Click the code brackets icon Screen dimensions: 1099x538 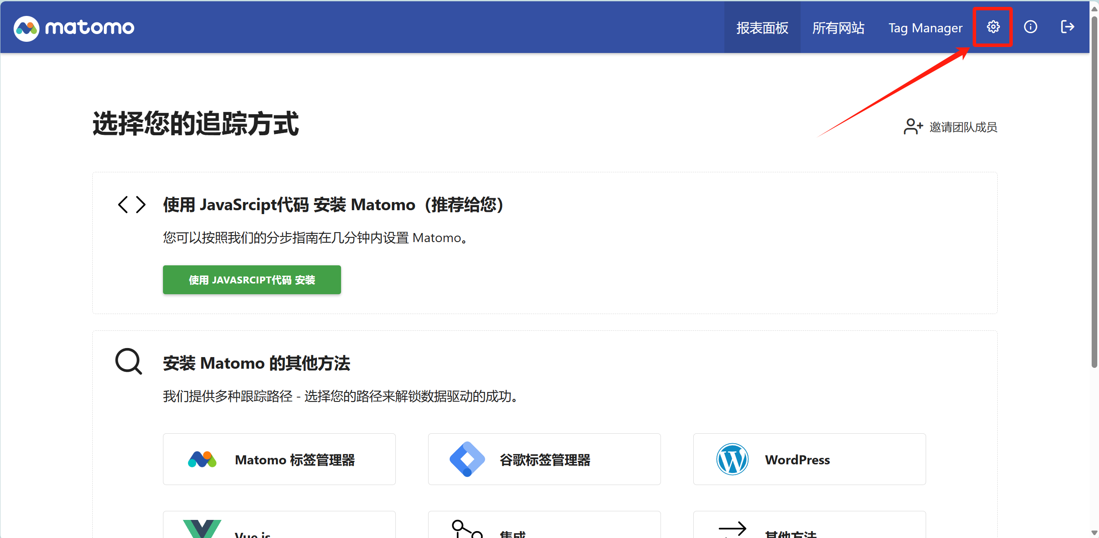(x=132, y=205)
